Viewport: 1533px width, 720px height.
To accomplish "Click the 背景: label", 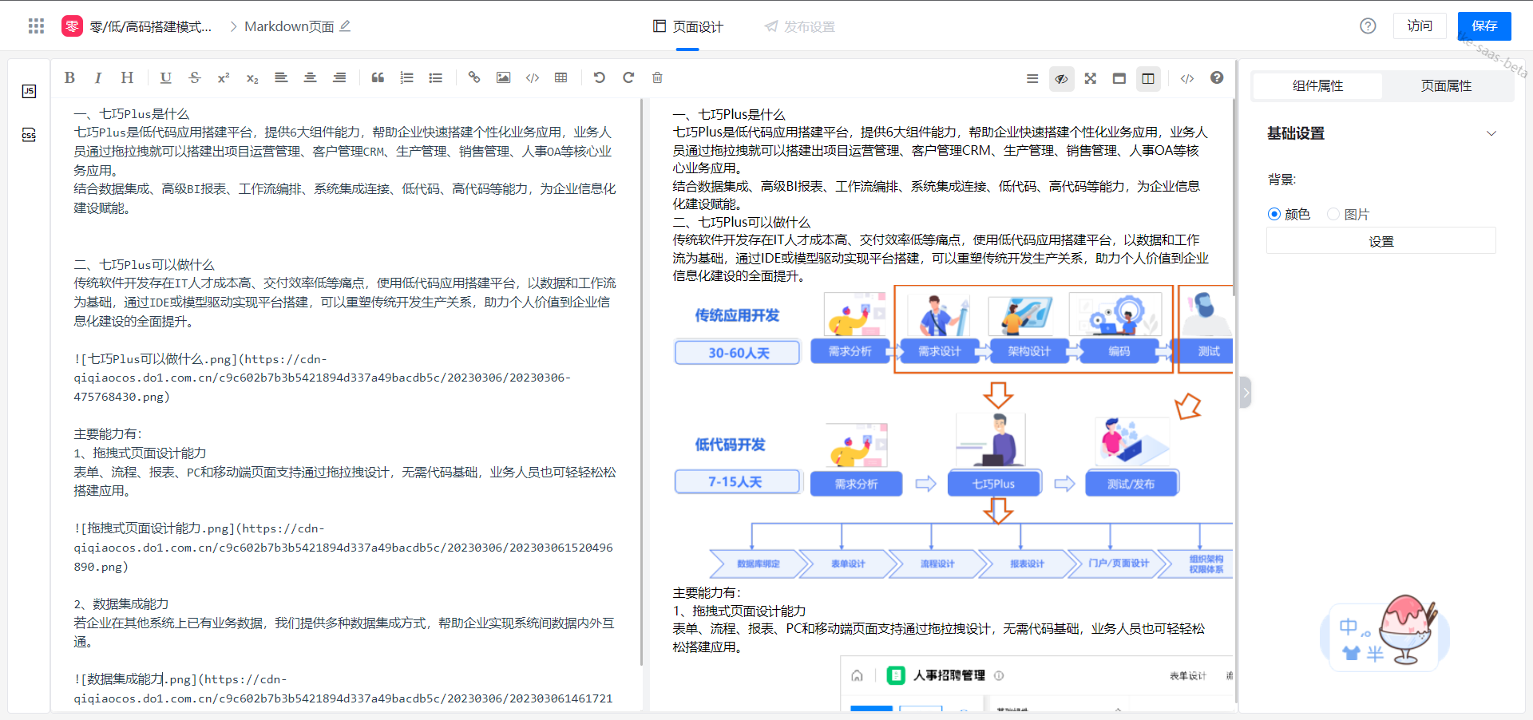I will (1281, 180).
